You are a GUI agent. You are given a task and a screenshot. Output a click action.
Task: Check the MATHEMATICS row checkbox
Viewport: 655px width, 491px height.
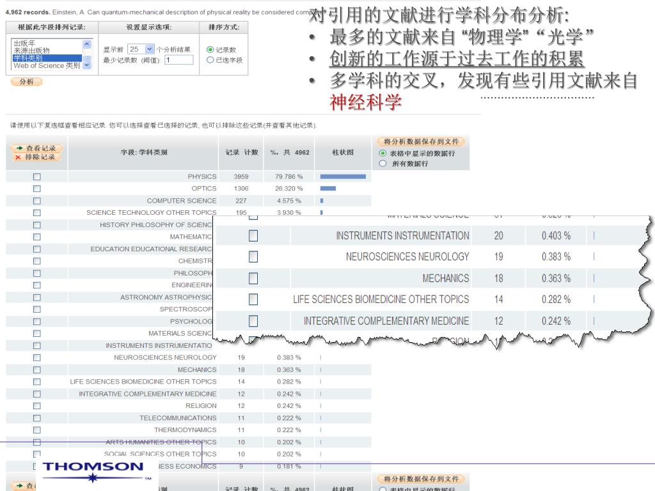pyautogui.click(x=36, y=237)
